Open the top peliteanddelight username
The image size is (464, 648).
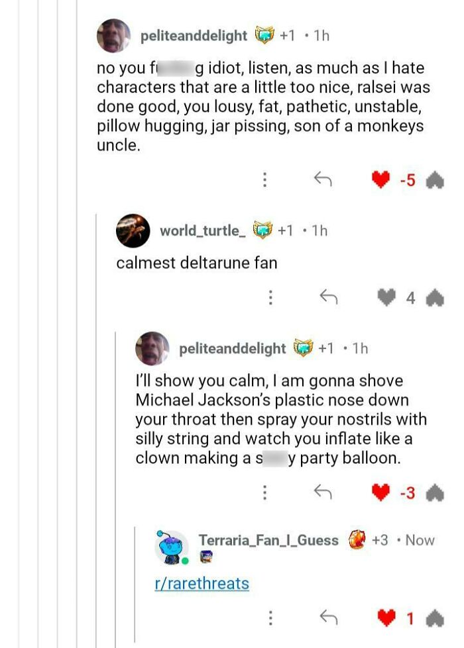(194, 36)
